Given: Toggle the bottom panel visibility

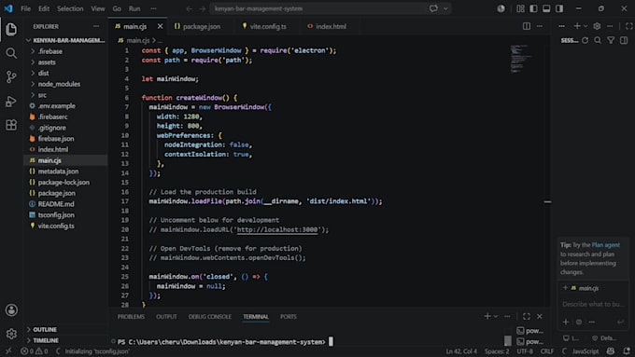Looking at the screenshot, I should 546,8.
